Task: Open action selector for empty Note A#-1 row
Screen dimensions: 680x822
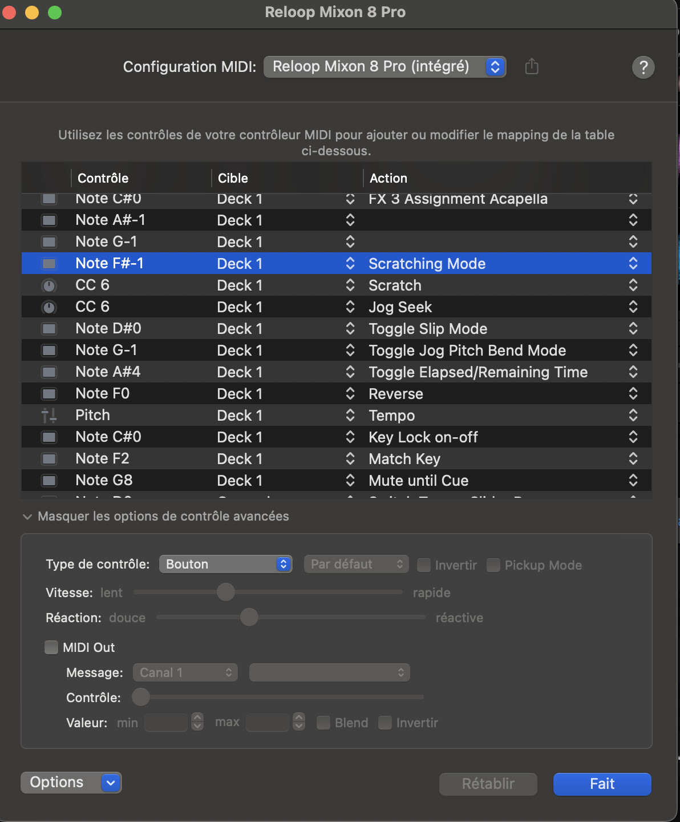Action: click(x=633, y=220)
